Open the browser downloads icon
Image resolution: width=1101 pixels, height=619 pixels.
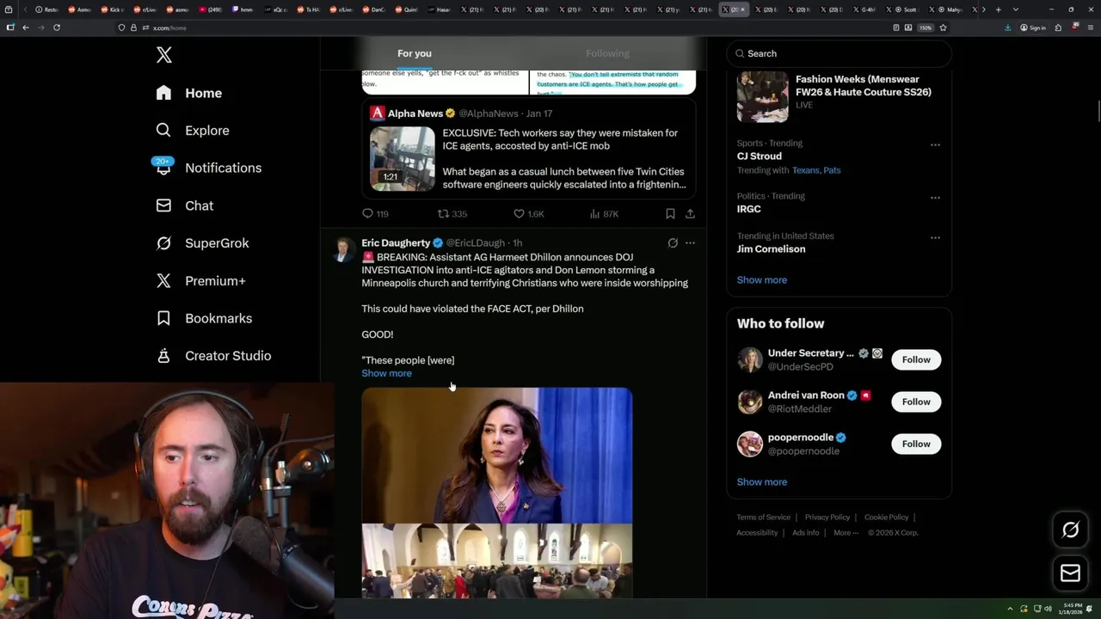tap(1008, 28)
